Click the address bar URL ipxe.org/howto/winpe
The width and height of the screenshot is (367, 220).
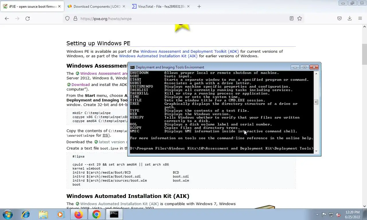106,19
